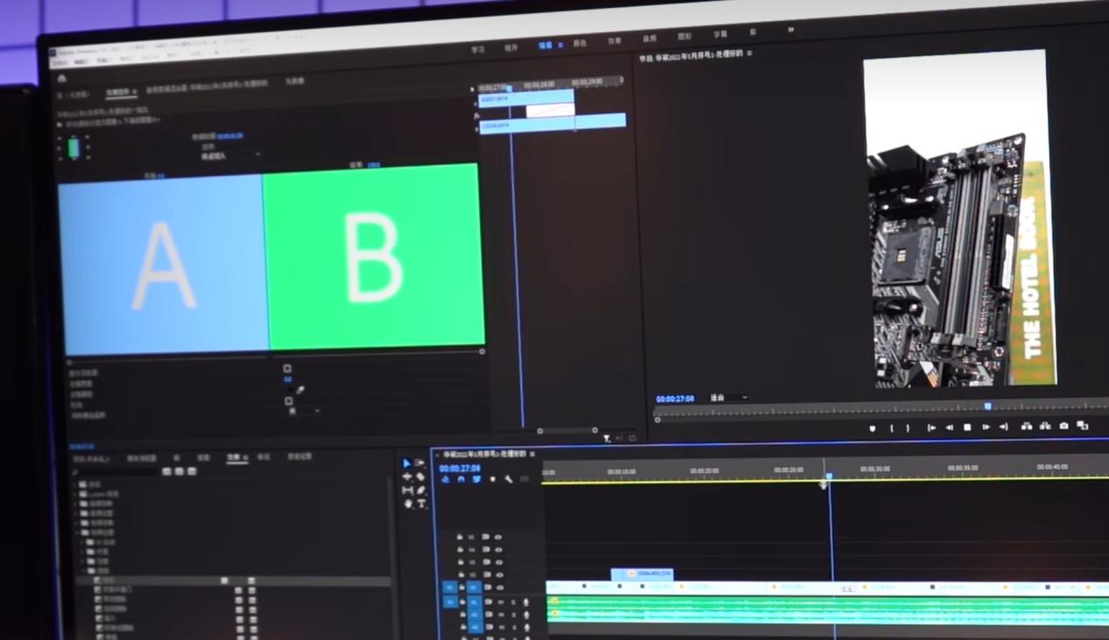1109x640 pixels.
Task: Toggle the Reverse transition checkbox
Action: [x=289, y=401]
